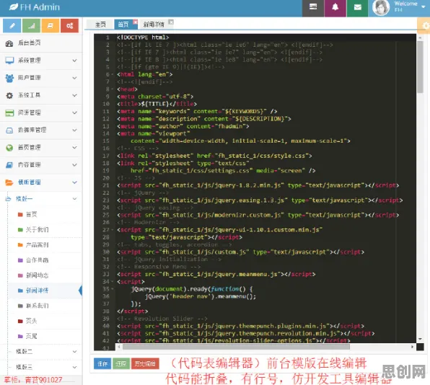
Task: Collapse the 模版管理 menu chevron
Action: (x=74, y=182)
